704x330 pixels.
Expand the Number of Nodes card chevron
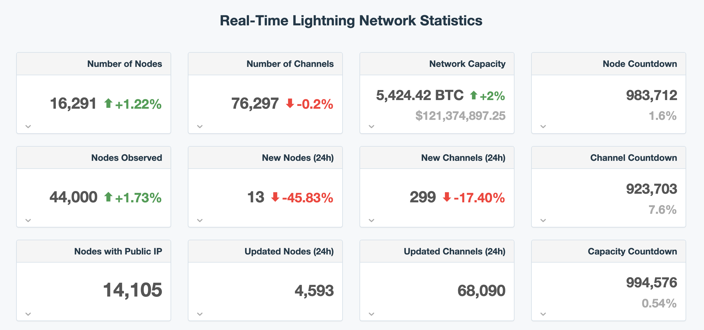coord(28,127)
